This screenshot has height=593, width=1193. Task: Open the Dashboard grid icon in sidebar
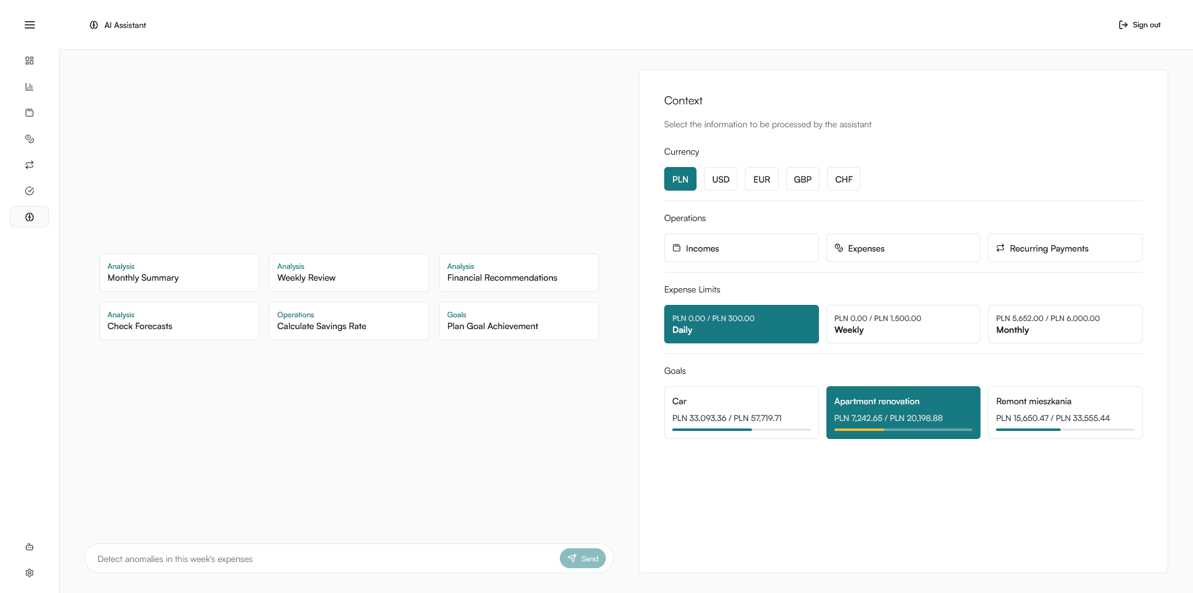(x=29, y=60)
